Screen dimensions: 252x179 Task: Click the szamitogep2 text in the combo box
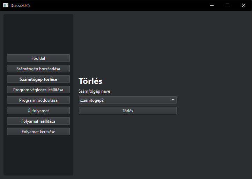(x=92, y=100)
